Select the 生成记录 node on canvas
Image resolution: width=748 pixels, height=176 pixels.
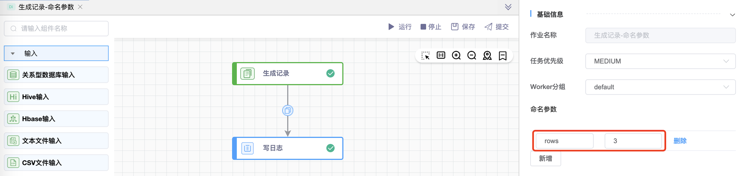click(288, 73)
